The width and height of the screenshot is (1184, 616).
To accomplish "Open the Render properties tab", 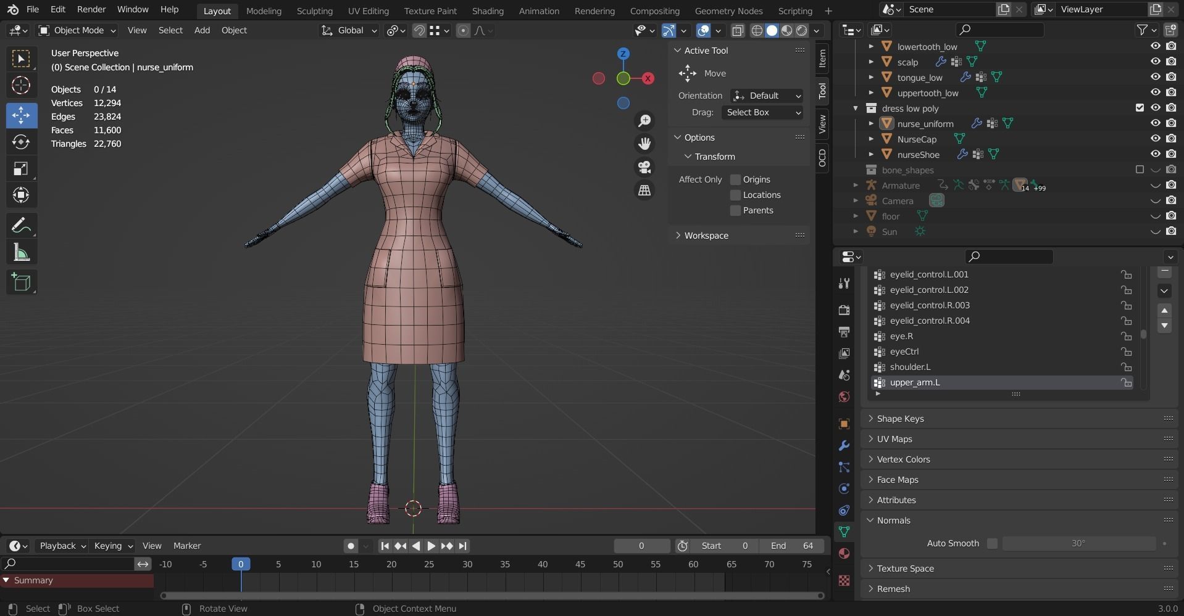I will [x=844, y=310].
